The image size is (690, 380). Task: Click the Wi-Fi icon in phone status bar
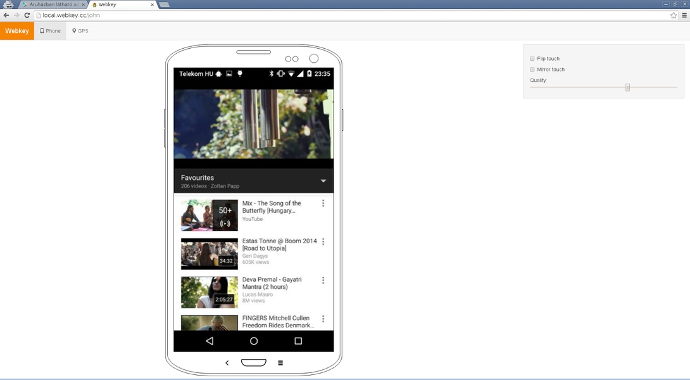pyautogui.click(x=291, y=73)
